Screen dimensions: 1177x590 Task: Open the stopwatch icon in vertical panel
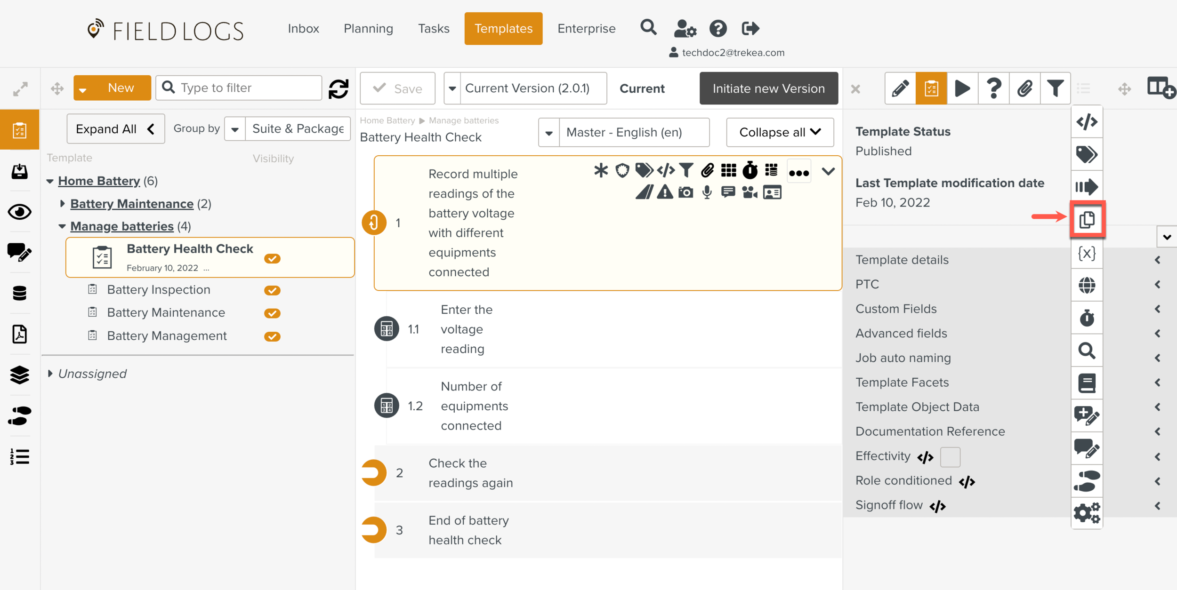1087,318
